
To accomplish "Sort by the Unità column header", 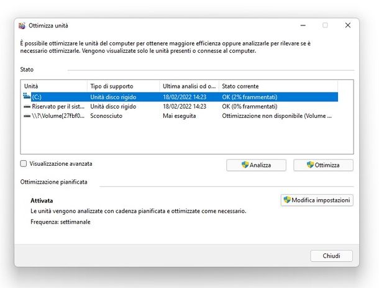I will (54, 86).
